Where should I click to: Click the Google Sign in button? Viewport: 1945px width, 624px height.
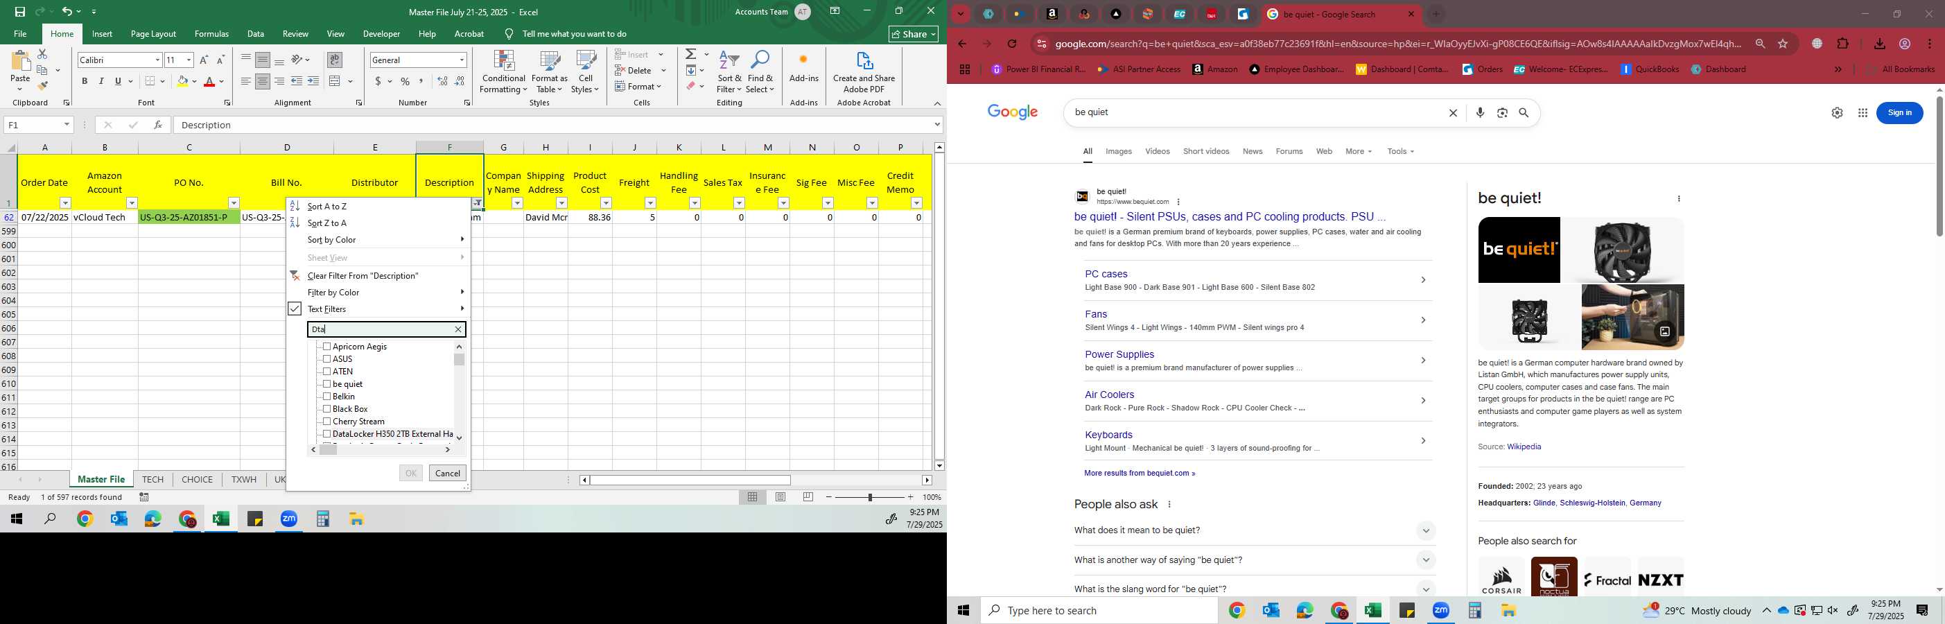point(1900,112)
